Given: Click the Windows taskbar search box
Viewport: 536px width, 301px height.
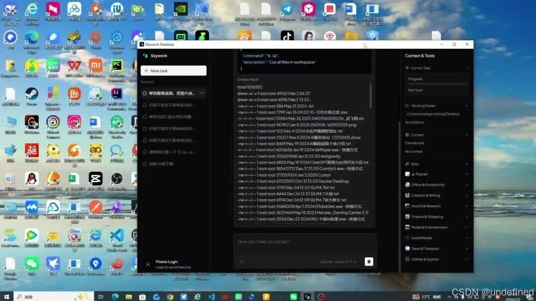Looking at the screenshot, I should tap(54, 297).
